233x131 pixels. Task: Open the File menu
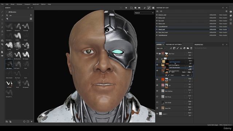(2, 4)
